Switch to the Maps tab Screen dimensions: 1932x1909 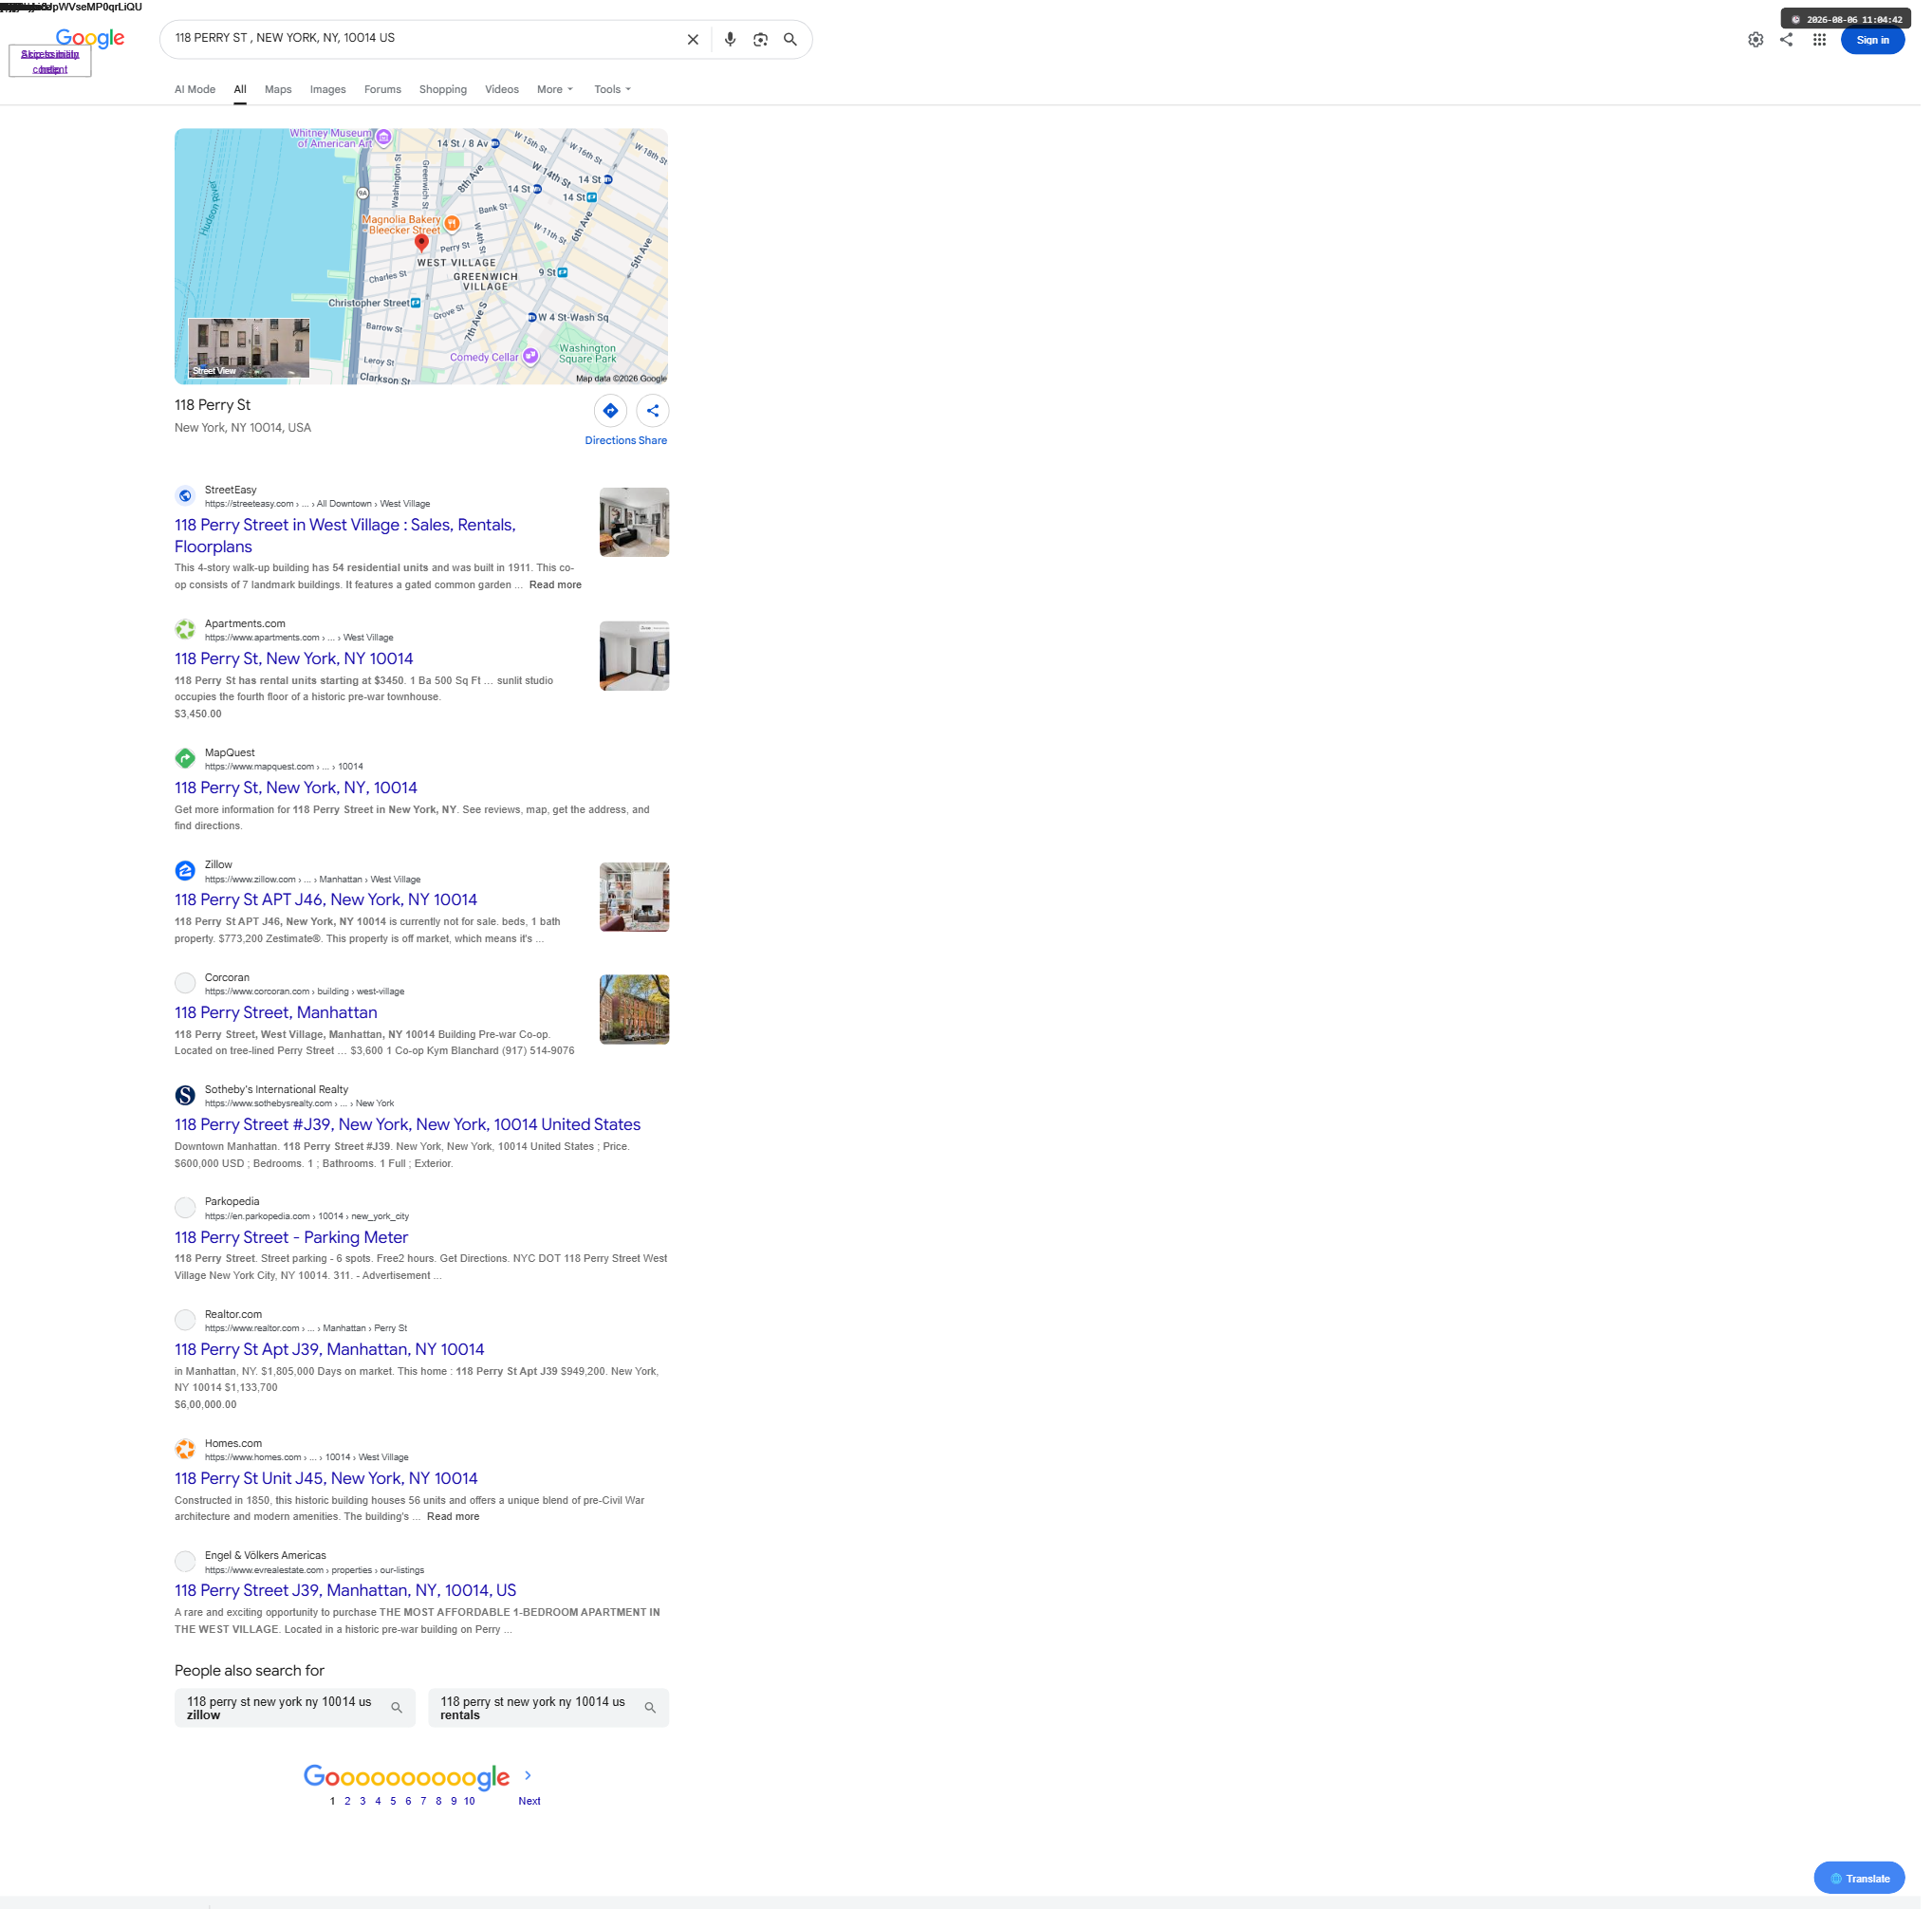click(280, 90)
